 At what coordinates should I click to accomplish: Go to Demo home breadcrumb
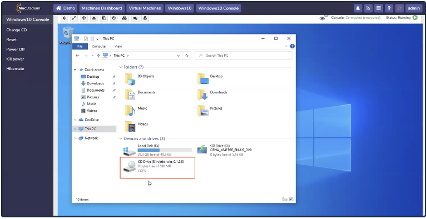click(65, 8)
